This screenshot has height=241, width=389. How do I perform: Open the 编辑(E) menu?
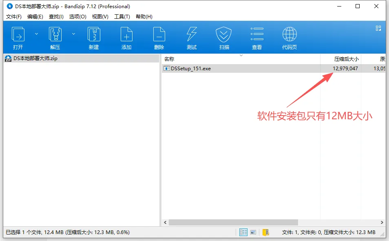pos(35,17)
